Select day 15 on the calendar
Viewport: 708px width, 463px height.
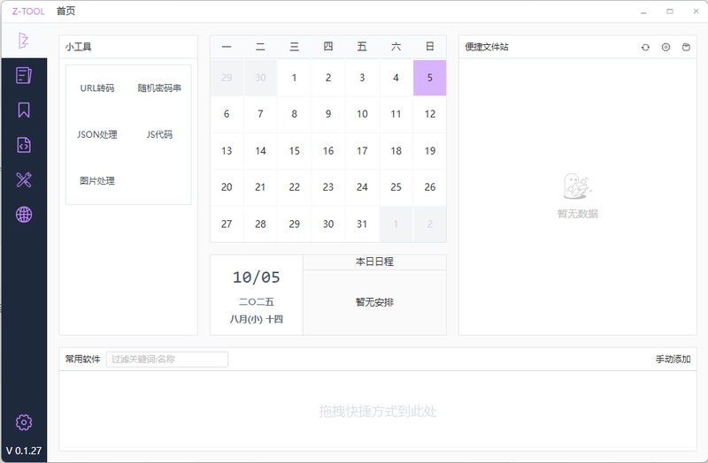[x=294, y=151]
